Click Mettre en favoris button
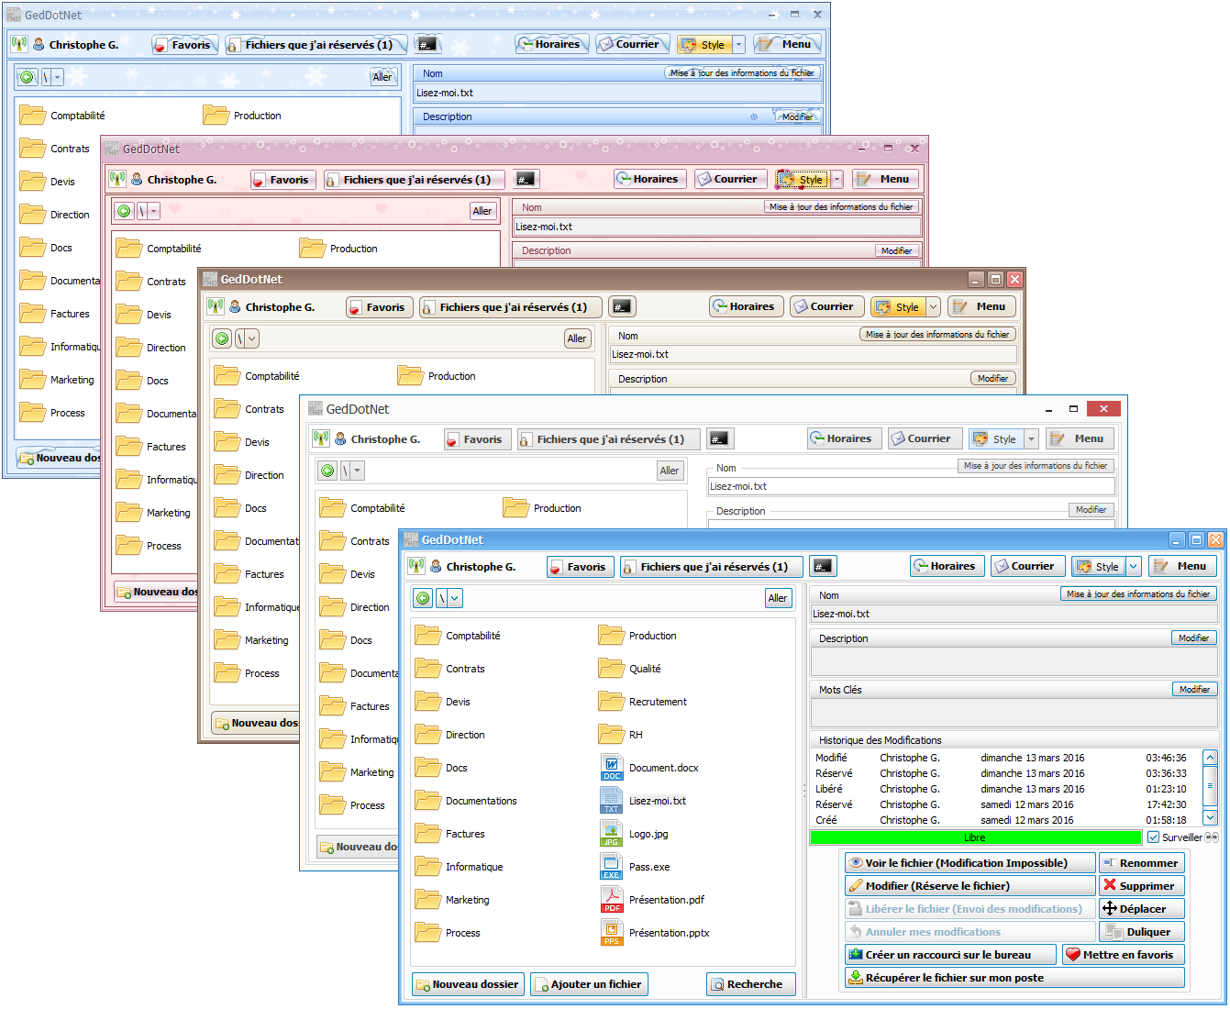 (x=1124, y=955)
